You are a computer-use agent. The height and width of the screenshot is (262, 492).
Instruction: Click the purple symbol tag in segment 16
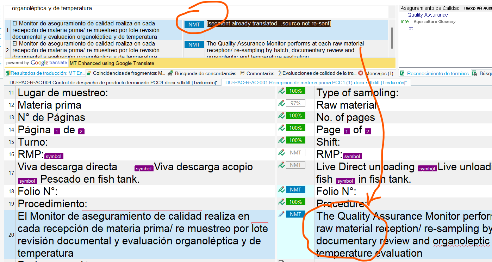[53, 156]
